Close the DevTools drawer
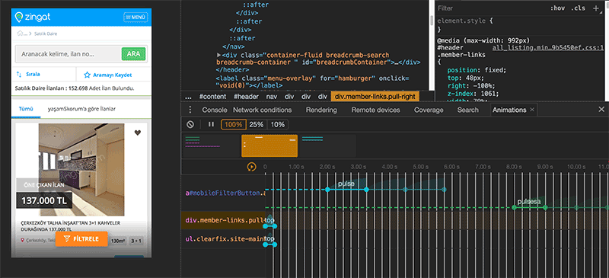 (601, 110)
